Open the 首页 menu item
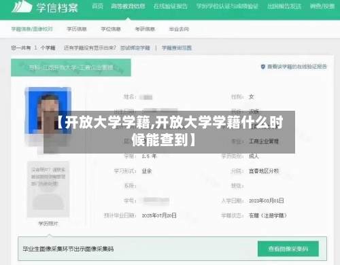 98,6
